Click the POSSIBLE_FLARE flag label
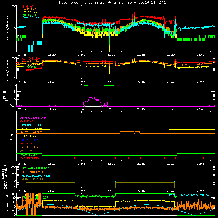 [31, 125]
